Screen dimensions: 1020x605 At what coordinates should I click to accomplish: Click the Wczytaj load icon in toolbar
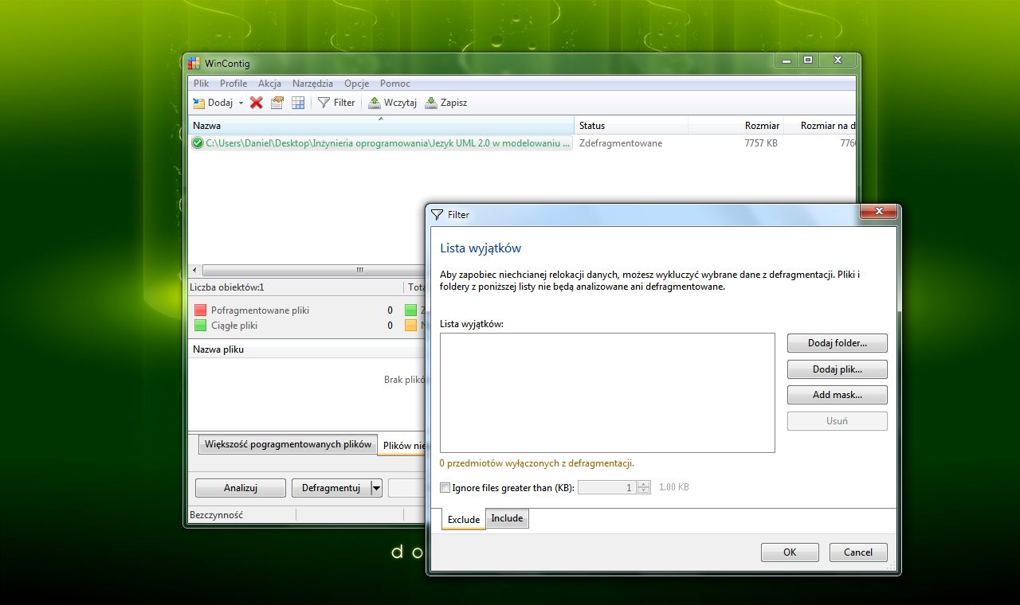pos(375,103)
